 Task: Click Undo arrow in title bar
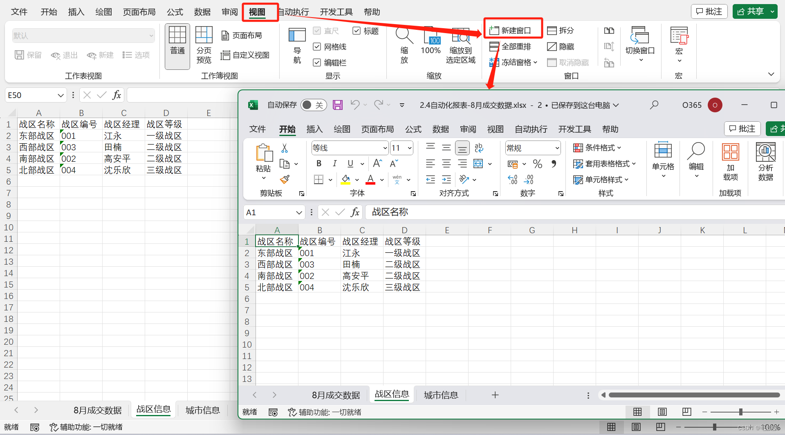click(355, 105)
